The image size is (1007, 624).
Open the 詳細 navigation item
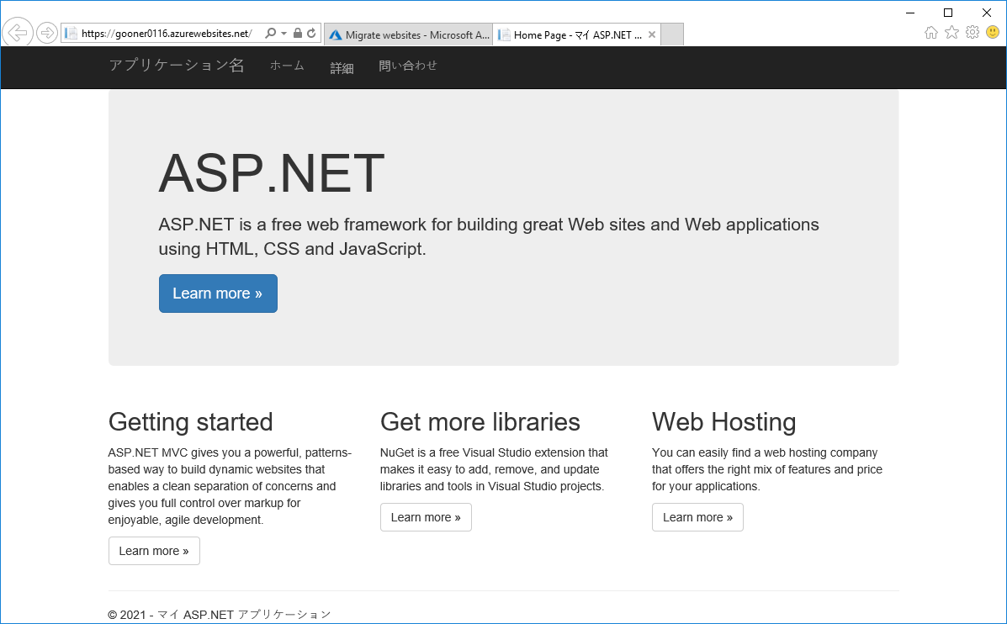[342, 67]
